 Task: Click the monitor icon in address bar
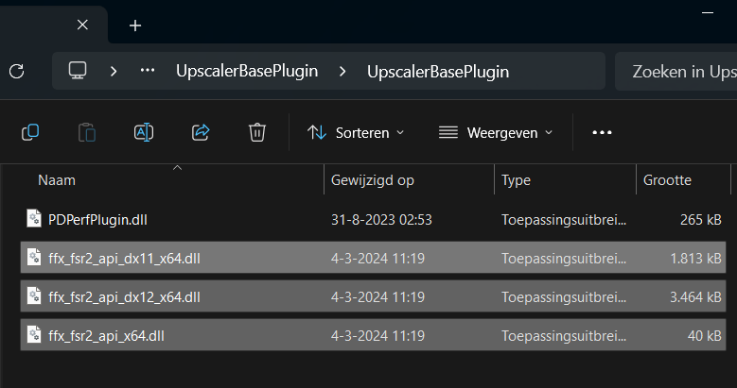point(78,71)
